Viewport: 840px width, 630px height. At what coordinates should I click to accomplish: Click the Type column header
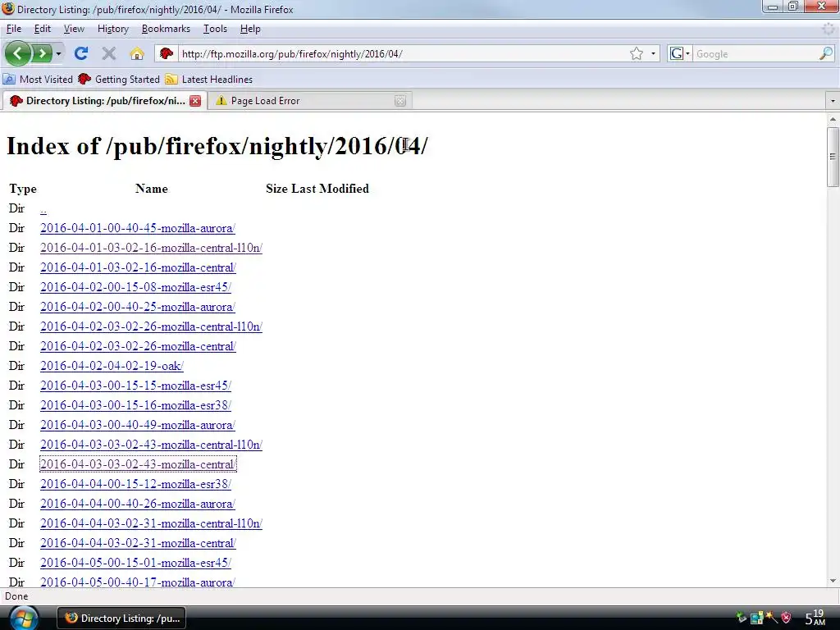pos(23,189)
